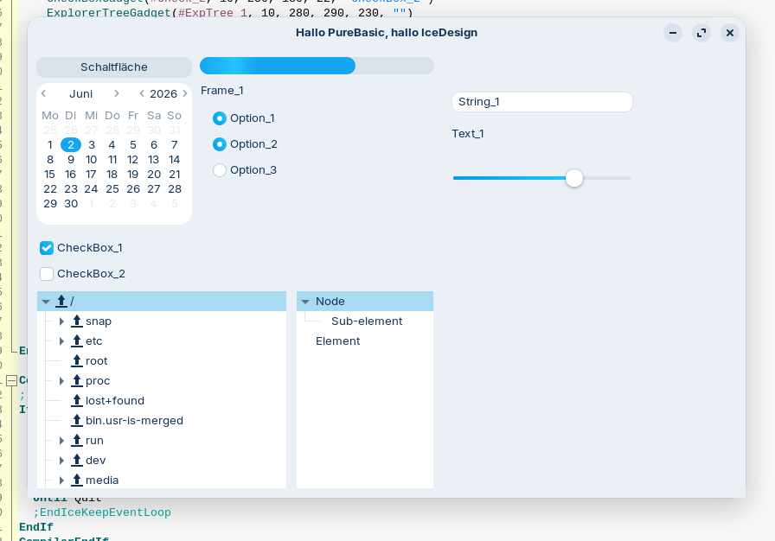Click the folder icon next to etc
The width and height of the screenshot is (775, 541).
[77, 341]
